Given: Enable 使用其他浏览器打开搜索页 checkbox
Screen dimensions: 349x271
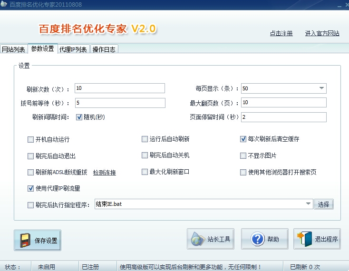Looking at the screenshot, I should (243, 172).
